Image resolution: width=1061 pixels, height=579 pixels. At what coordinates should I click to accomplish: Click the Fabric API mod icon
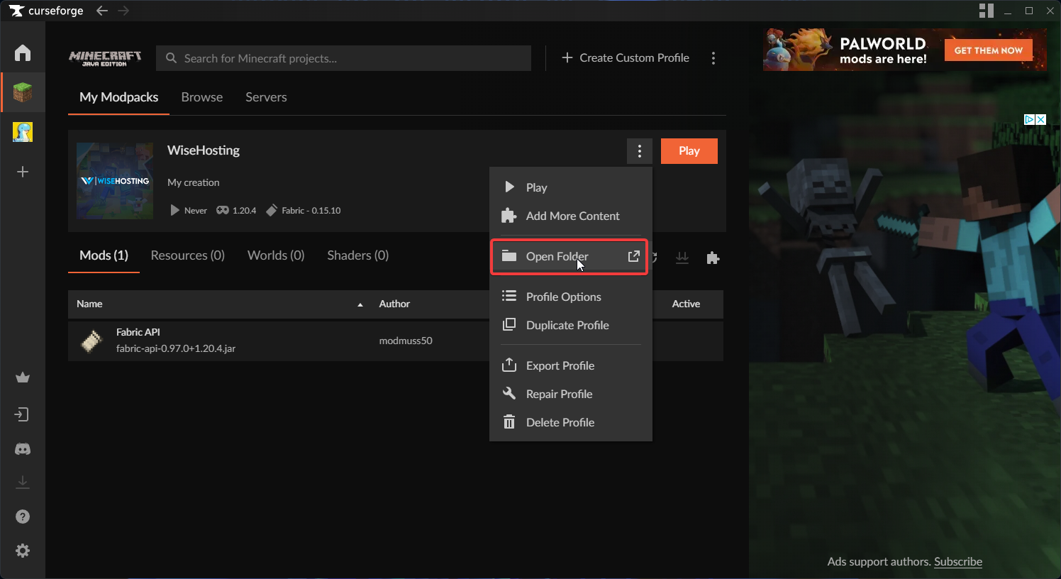(92, 341)
